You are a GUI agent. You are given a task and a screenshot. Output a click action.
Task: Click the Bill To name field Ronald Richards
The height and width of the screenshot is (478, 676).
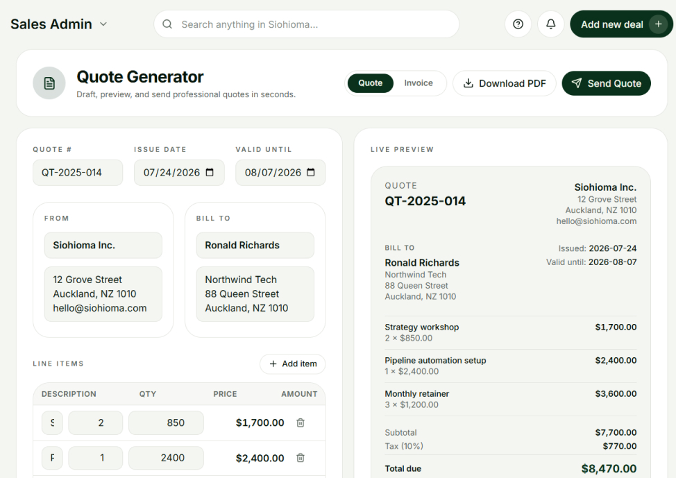[255, 246]
